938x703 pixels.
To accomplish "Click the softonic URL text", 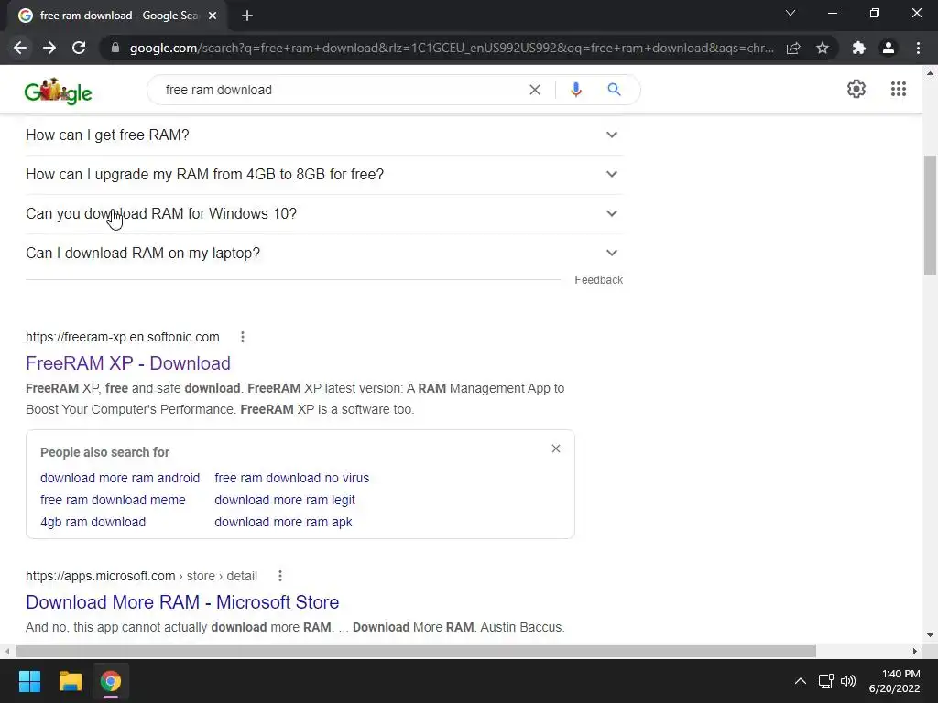I will click(123, 337).
